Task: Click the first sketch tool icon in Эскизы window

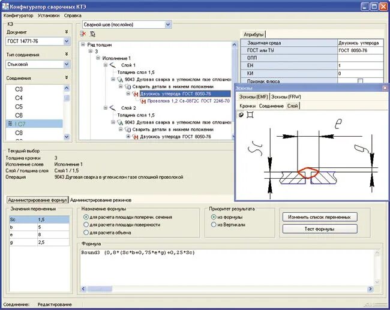Action: [x=241, y=115]
